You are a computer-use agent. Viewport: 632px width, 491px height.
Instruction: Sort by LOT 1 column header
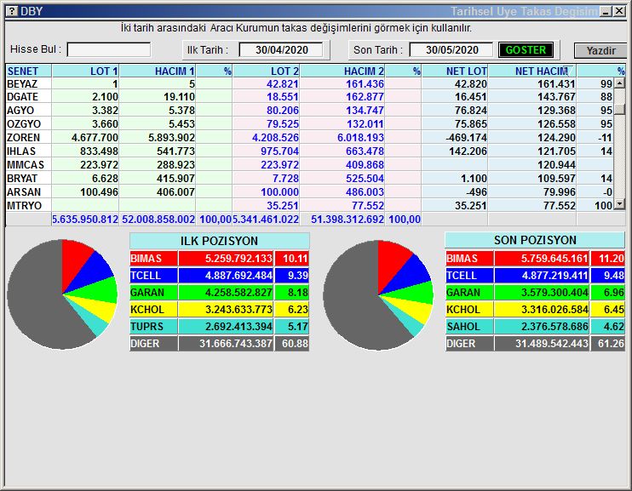[x=85, y=71]
